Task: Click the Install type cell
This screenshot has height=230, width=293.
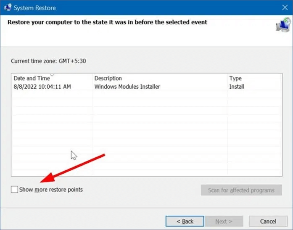Action: pyautogui.click(x=237, y=87)
